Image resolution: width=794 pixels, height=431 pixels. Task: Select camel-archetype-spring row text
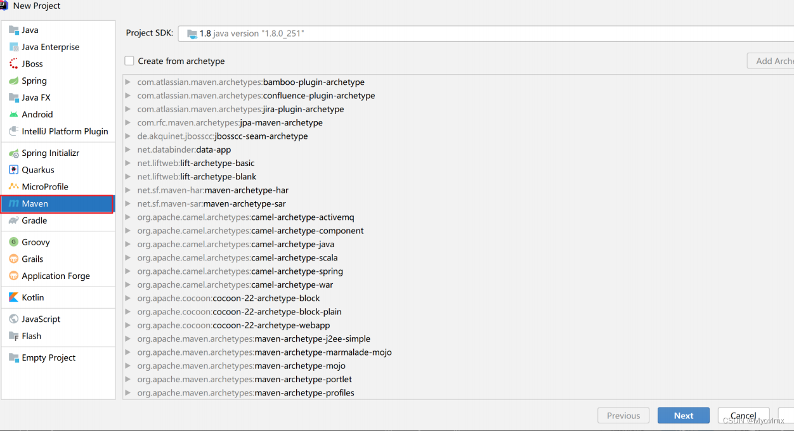tap(240, 271)
